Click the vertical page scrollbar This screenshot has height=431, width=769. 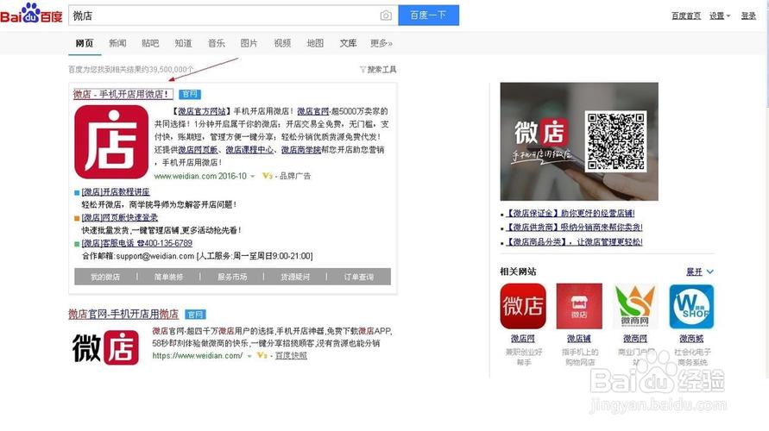pos(766,189)
